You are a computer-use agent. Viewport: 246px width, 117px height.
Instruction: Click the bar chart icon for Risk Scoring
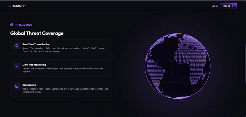[17, 86]
